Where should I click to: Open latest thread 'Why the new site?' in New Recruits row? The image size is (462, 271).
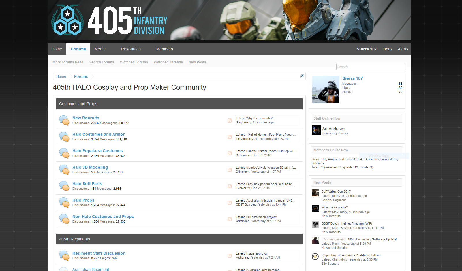tap(259, 118)
